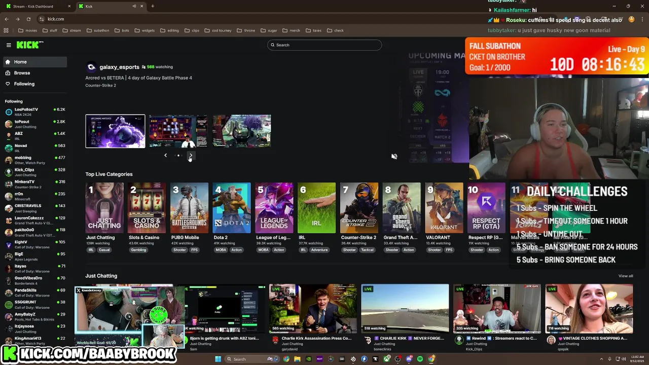The width and height of the screenshot is (649, 365).
Task: Expand the cod tourney bookmark folder
Action: point(218,30)
